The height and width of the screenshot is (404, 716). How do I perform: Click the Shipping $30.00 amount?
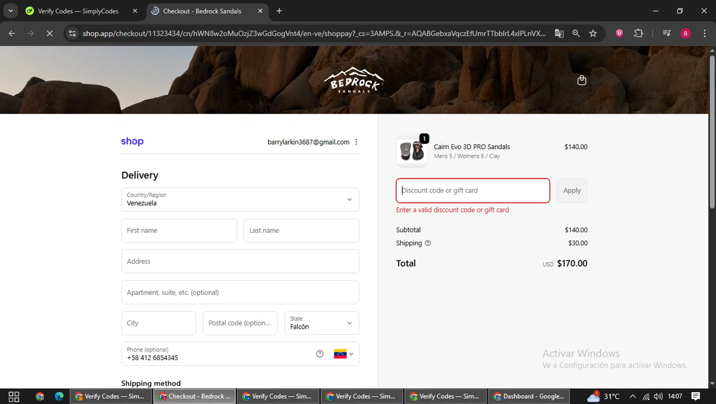pyautogui.click(x=578, y=243)
